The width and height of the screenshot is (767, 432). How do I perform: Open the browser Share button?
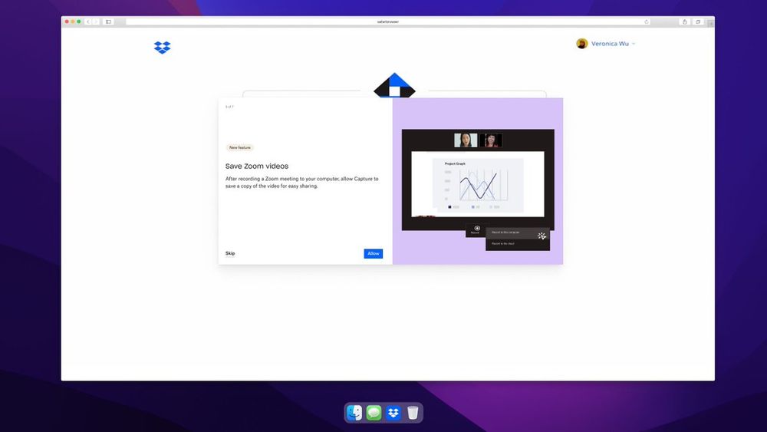pyautogui.click(x=685, y=21)
